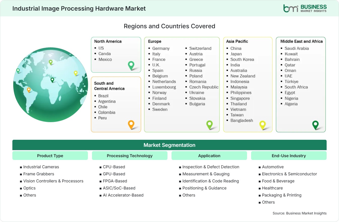
Task: Click the yellow pin in Asia Pacific card
Action: [263, 125]
